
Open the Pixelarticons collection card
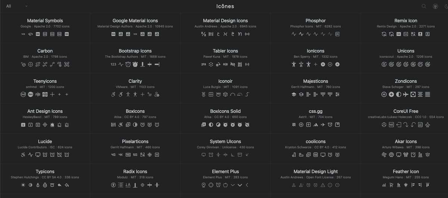[135, 142]
